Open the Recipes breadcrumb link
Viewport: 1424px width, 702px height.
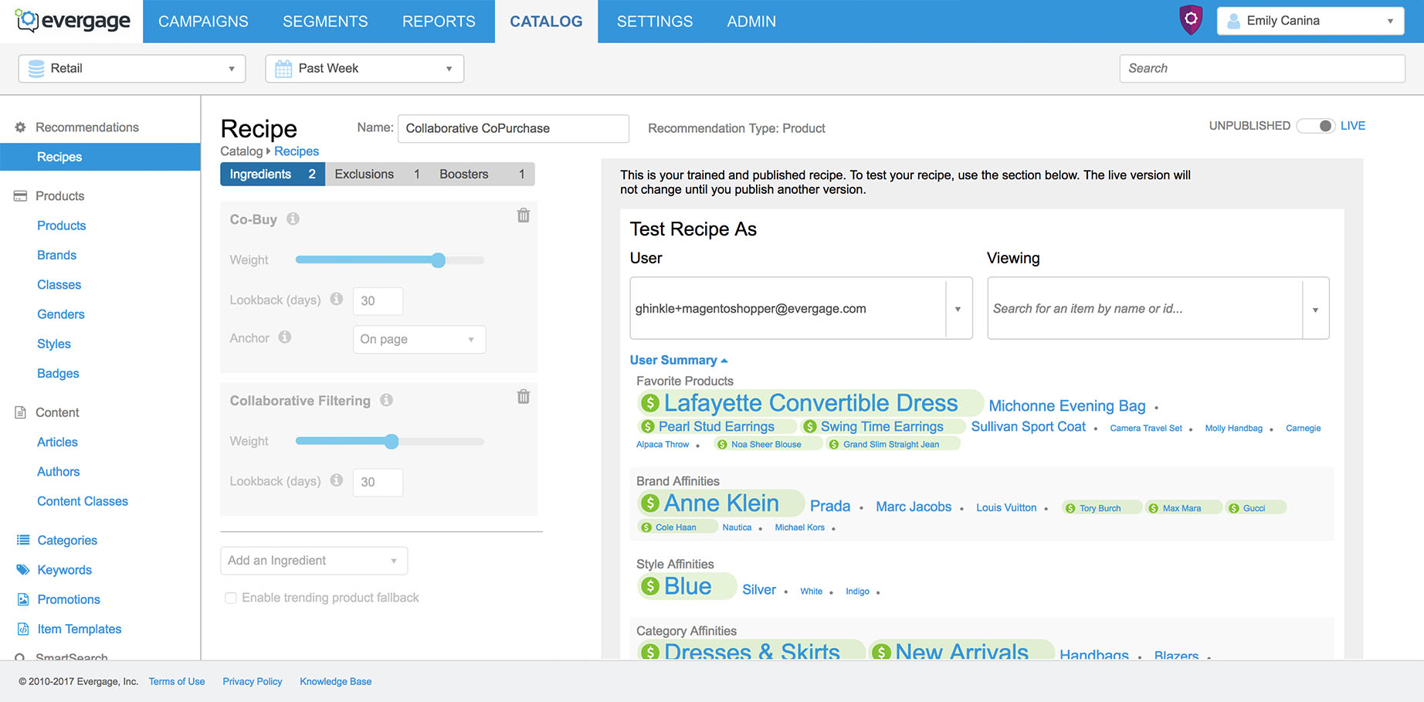[297, 151]
